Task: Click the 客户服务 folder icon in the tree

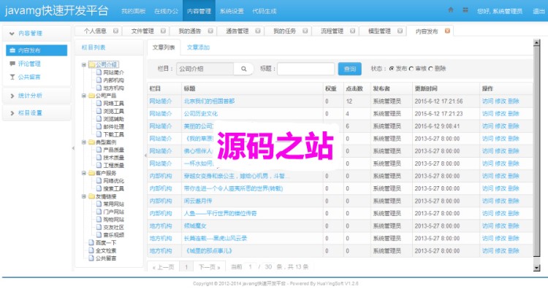Action: (91, 173)
